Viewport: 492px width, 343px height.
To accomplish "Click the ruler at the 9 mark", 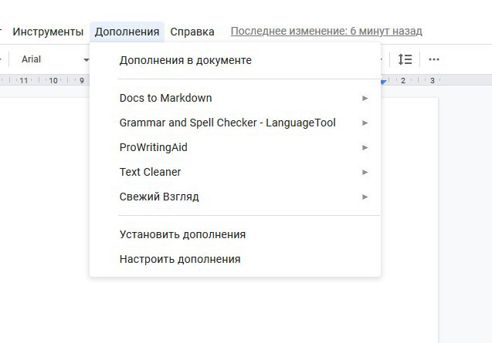I will coord(81,80).
